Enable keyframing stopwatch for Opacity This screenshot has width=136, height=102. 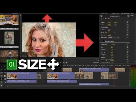point(127,35)
